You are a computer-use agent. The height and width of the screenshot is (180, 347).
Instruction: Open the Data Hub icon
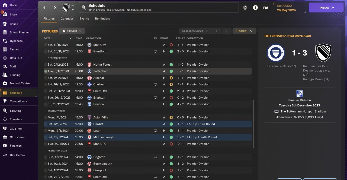coord(5,58)
